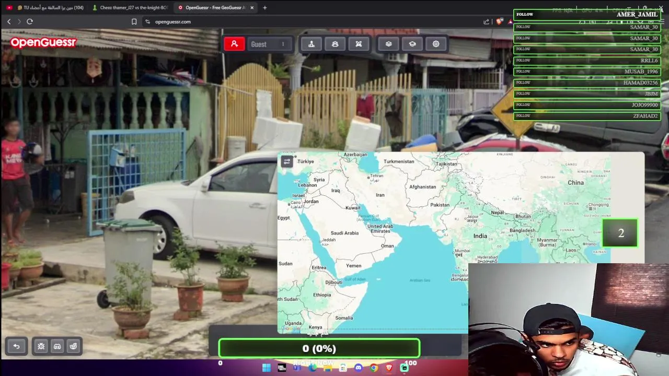Click Kuwait label on the map

click(x=353, y=208)
